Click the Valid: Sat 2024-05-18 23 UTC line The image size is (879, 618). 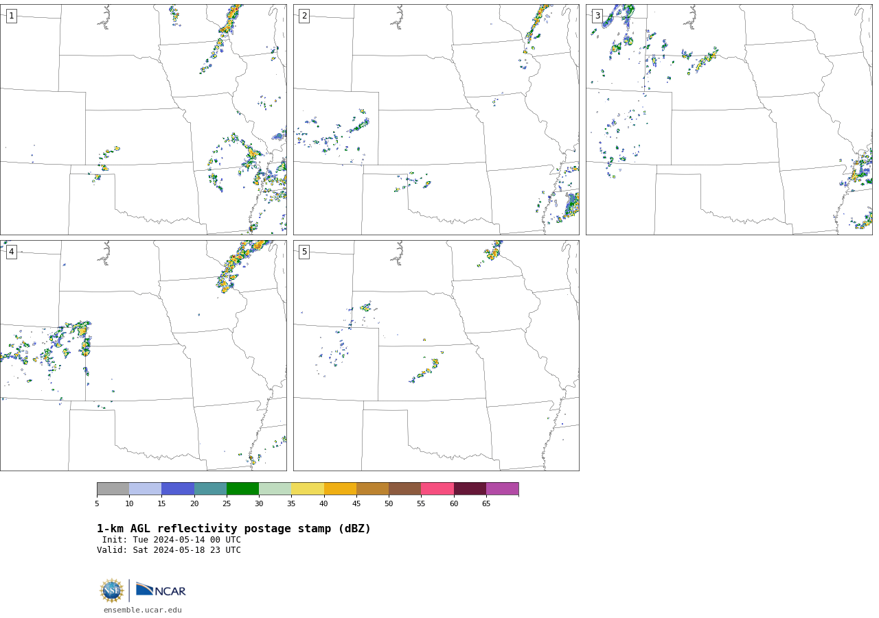pyautogui.click(x=169, y=550)
